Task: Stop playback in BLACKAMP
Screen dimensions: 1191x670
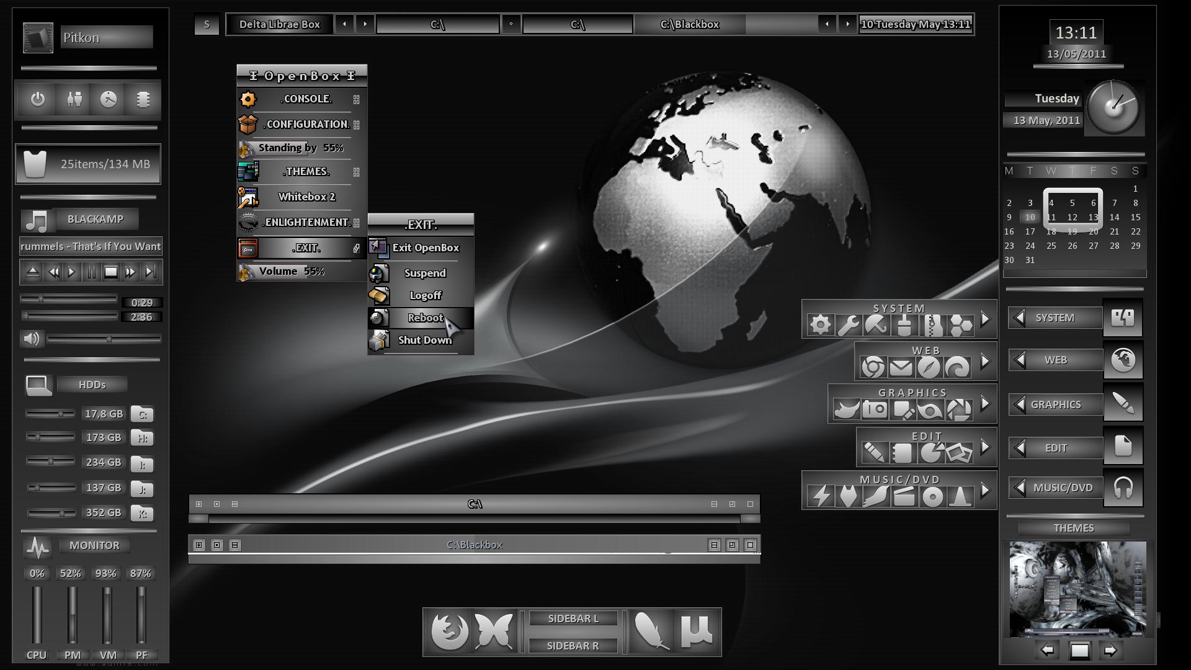Action: coord(111,272)
